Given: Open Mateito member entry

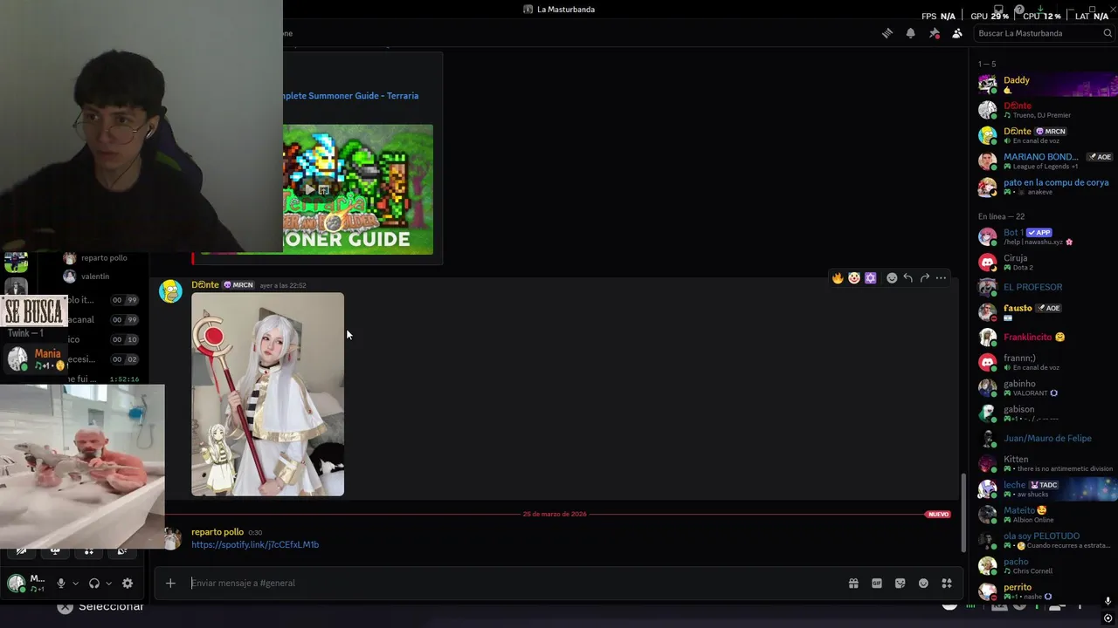Looking at the screenshot, I should click(x=1044, y=515).
